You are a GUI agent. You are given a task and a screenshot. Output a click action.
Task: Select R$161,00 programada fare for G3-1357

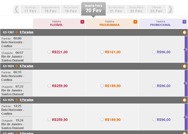(x=102, y=52)
